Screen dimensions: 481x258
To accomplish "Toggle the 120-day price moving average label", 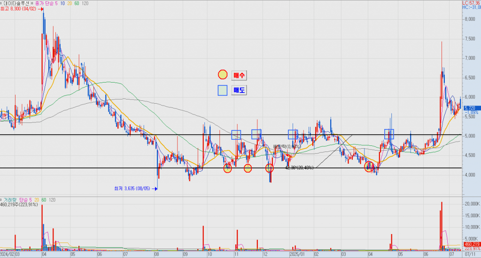I will click(85, 3).
